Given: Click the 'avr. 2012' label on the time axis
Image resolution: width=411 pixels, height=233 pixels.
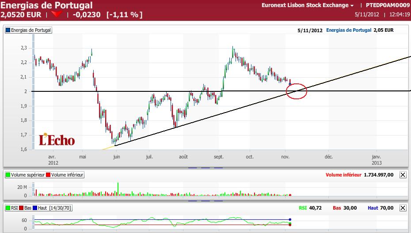Looking at the screenshot, I should (x=53, y=160).
